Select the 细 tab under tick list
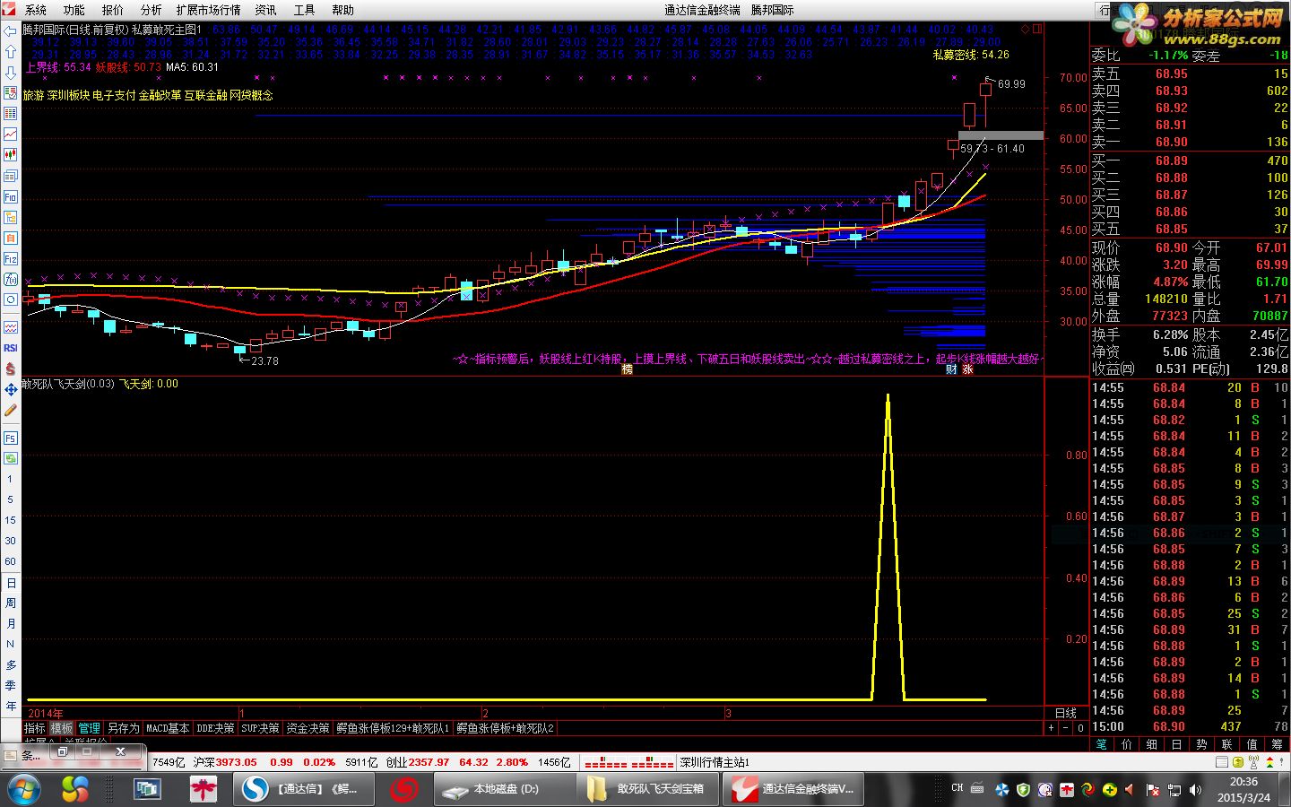1291x807 pixels. click(1152, 744)
